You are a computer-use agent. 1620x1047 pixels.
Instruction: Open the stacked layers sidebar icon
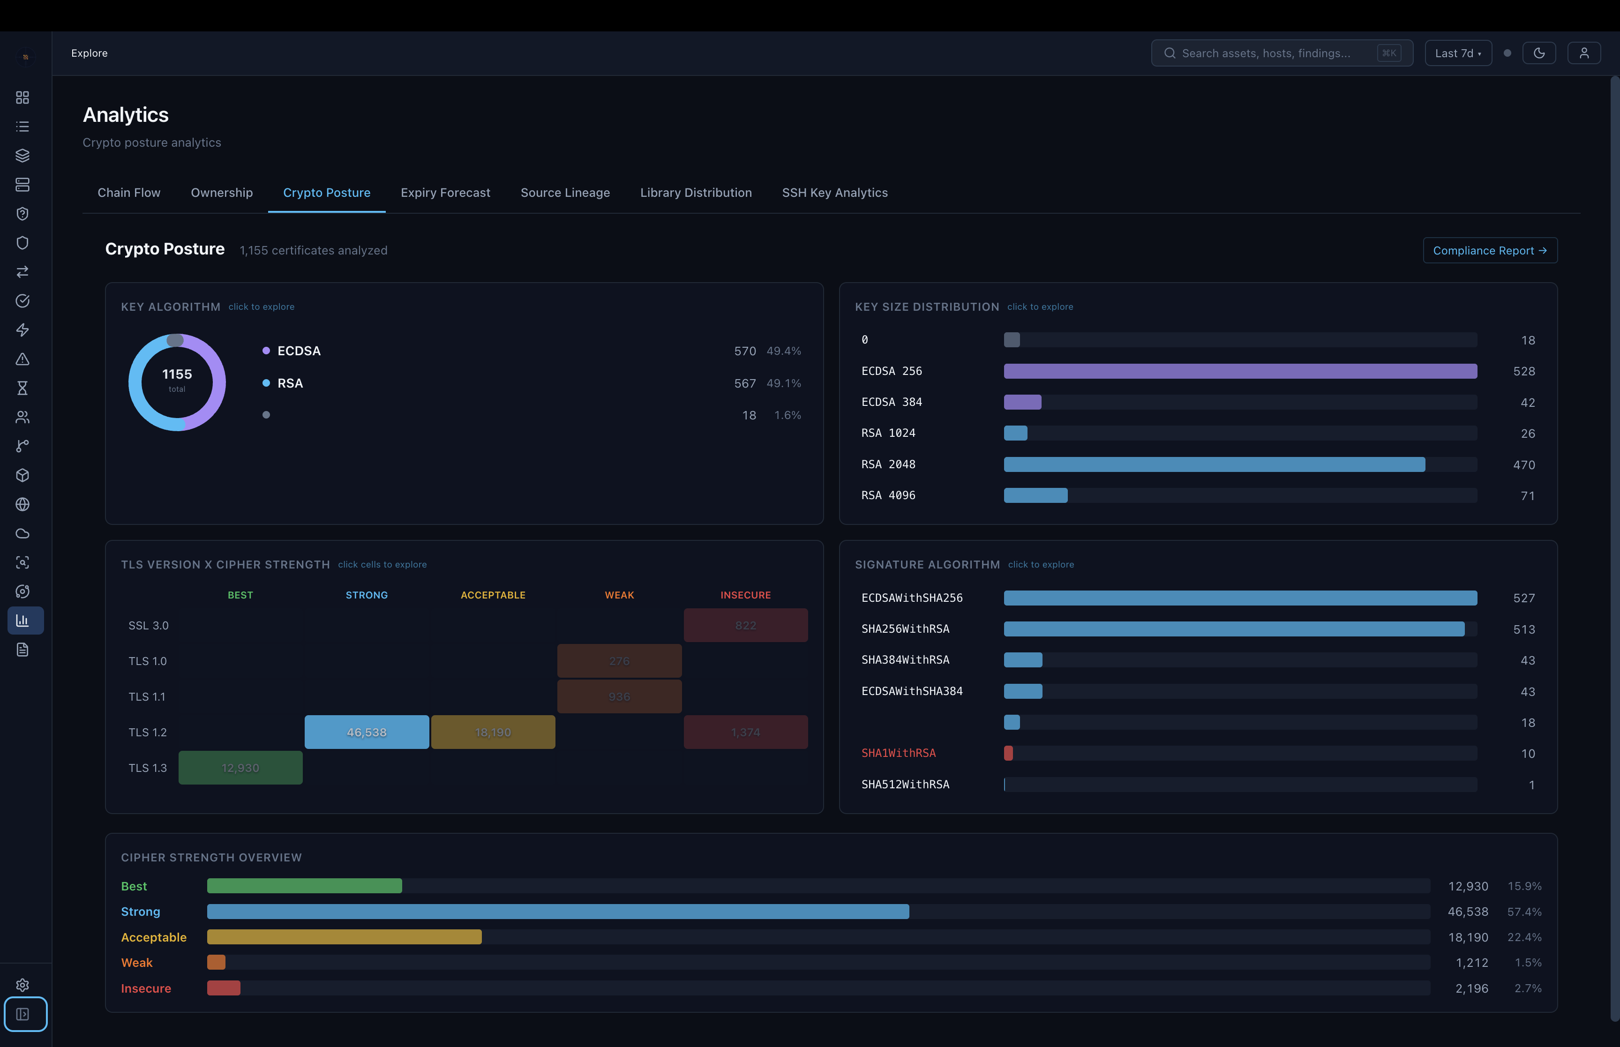[22, 156]
